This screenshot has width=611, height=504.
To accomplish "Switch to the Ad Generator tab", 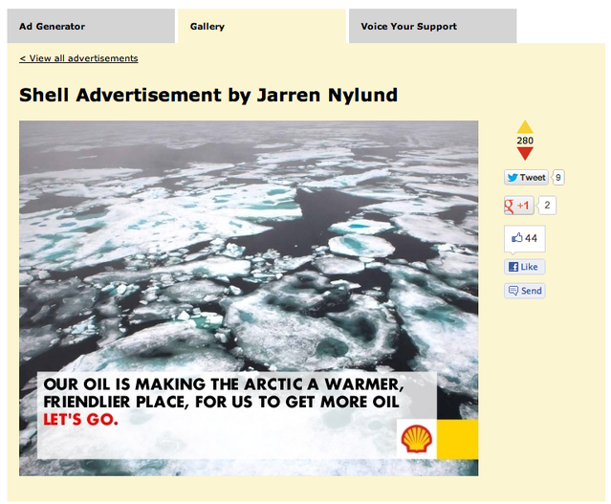I will point(90,27).
